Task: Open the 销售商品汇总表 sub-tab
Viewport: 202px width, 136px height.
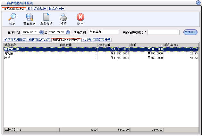Action: coord(39,40)
